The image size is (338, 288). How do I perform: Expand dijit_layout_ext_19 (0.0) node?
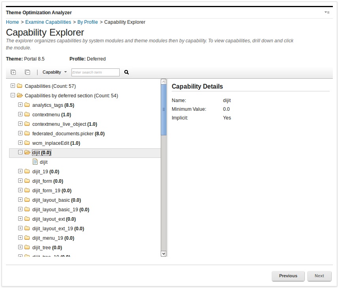(20, 228)
